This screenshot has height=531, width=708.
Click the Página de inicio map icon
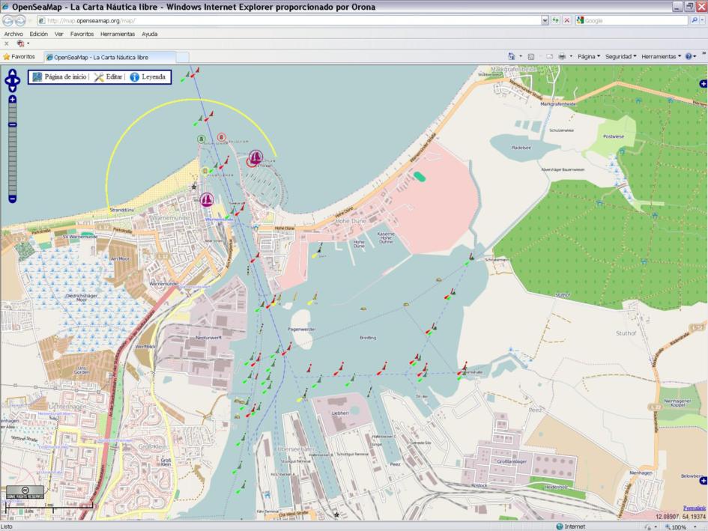pos(37,76)
